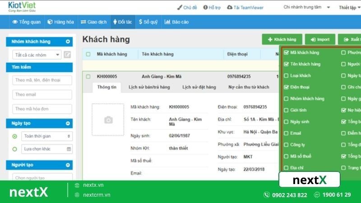
Task: Click the plus icon in Nhóm khách hàng header
Action: [x=68, y=42]
